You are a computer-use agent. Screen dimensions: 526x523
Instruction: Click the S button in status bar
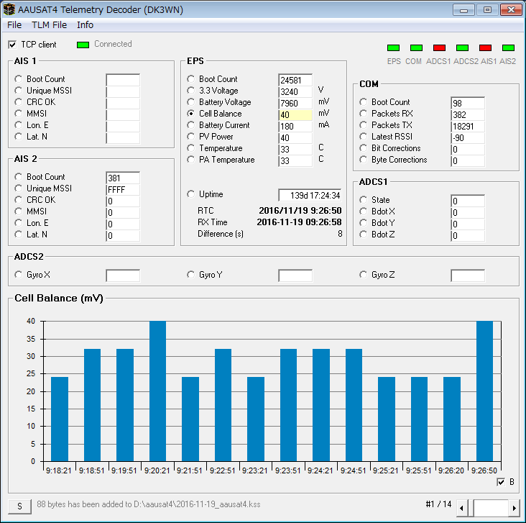(x=20, y=506)
